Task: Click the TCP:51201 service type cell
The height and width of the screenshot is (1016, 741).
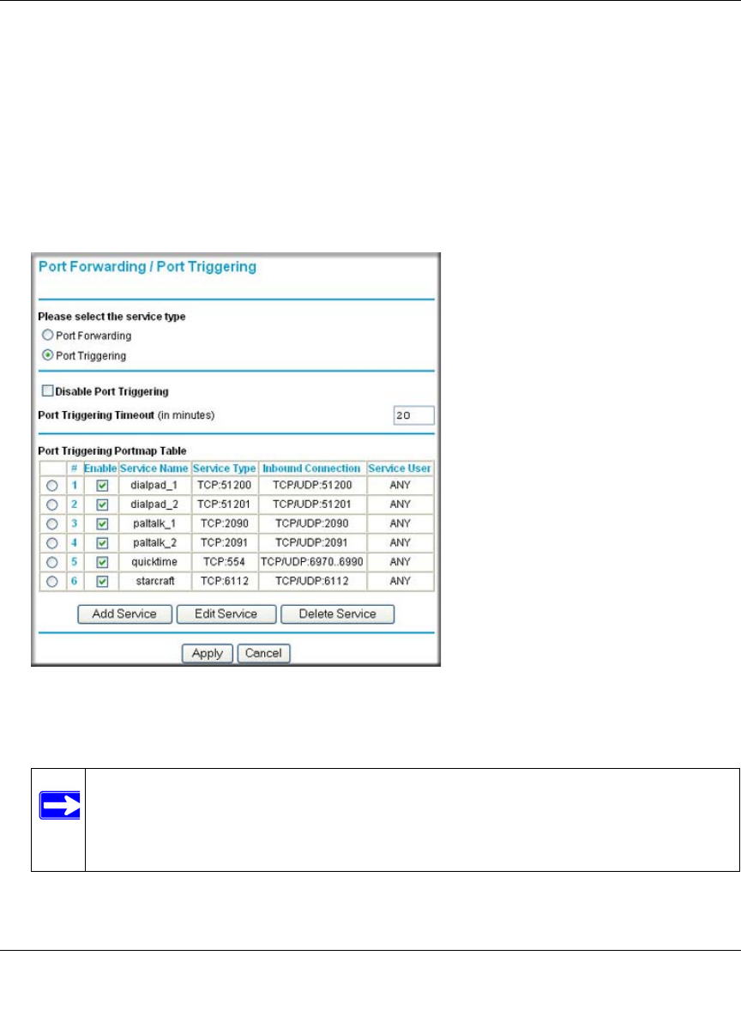Action: 225,504
